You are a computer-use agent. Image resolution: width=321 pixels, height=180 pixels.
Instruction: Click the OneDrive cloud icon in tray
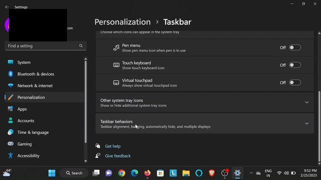click(x=258, y=173)
